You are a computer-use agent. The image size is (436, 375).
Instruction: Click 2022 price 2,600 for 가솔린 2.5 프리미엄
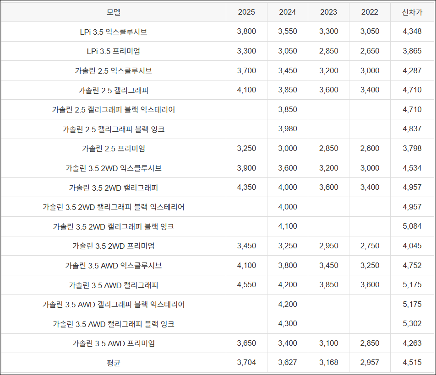(370, 148)
